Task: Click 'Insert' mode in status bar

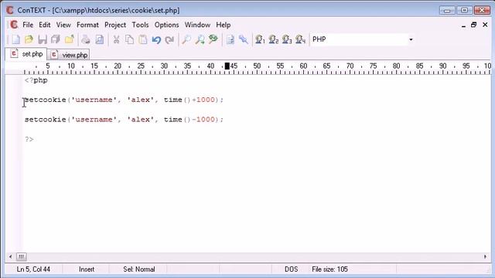Action: pos(87,270)
